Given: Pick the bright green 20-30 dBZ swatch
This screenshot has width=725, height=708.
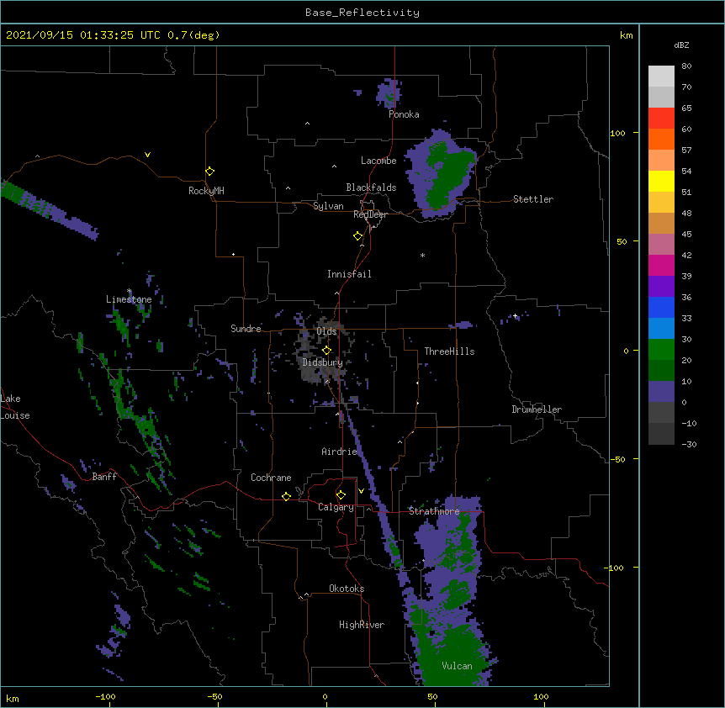Looking at the screenshot, I should click(x=661, y=350).
